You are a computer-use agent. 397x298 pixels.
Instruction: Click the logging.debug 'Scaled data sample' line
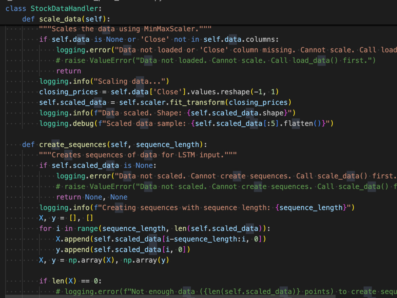coord(186,124)
